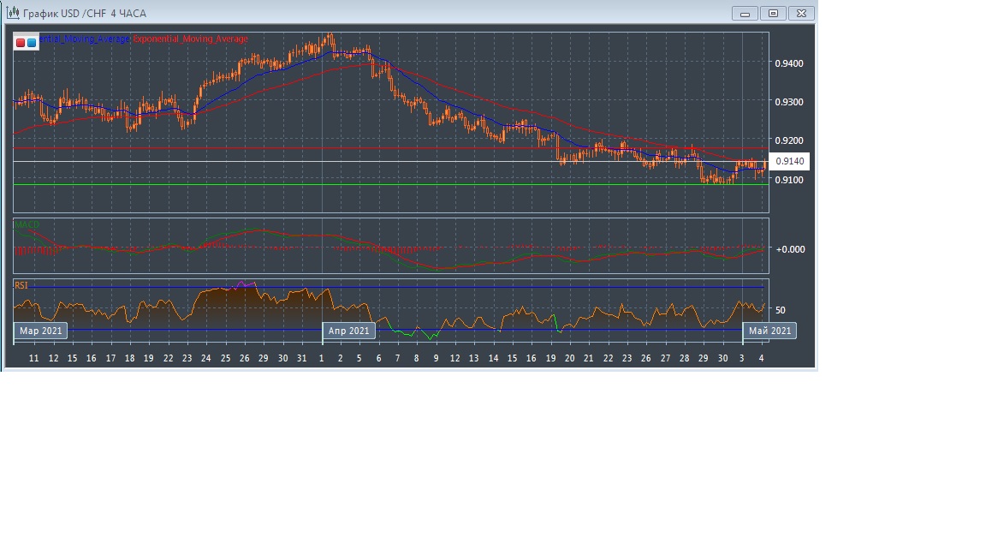Minimize the USD/CHF chart window

tap(745, 13)
